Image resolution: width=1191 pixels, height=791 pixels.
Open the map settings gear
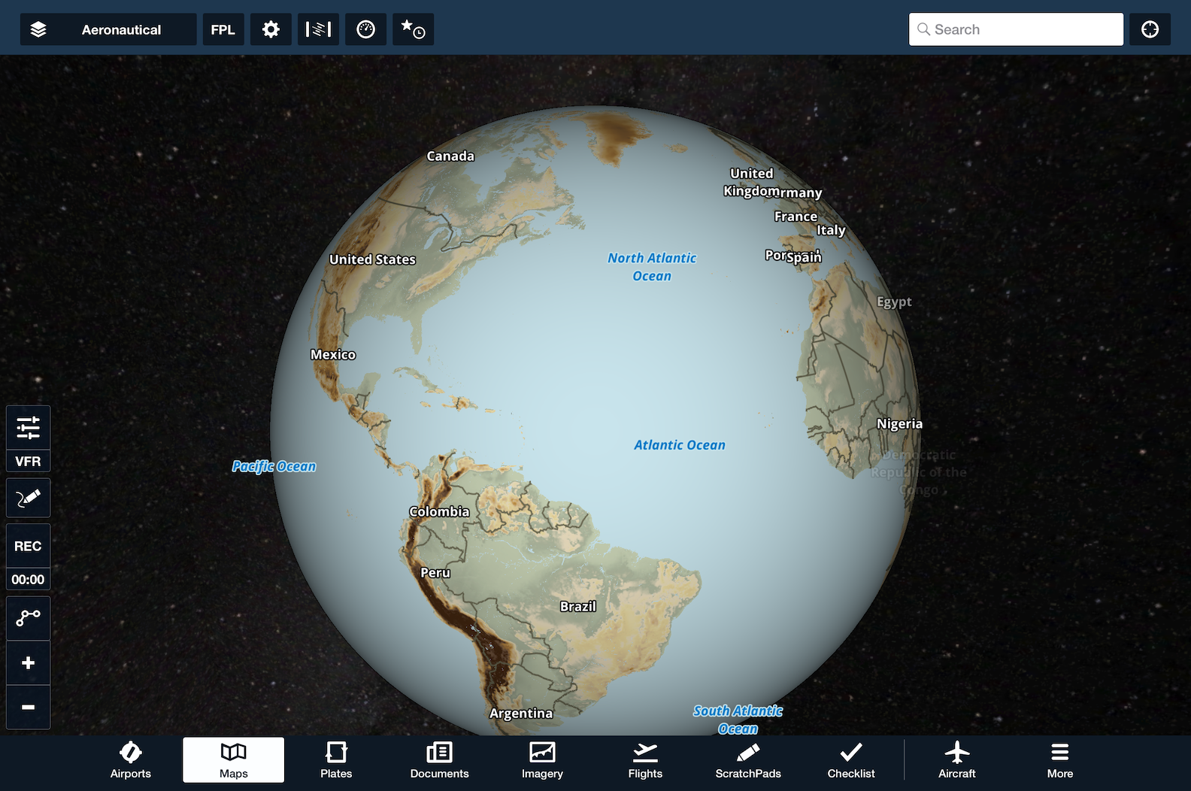pos(271,29)
